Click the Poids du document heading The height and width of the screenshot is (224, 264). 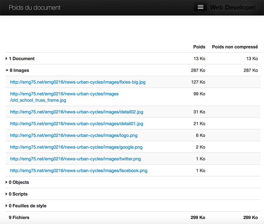tap(35, 8)
